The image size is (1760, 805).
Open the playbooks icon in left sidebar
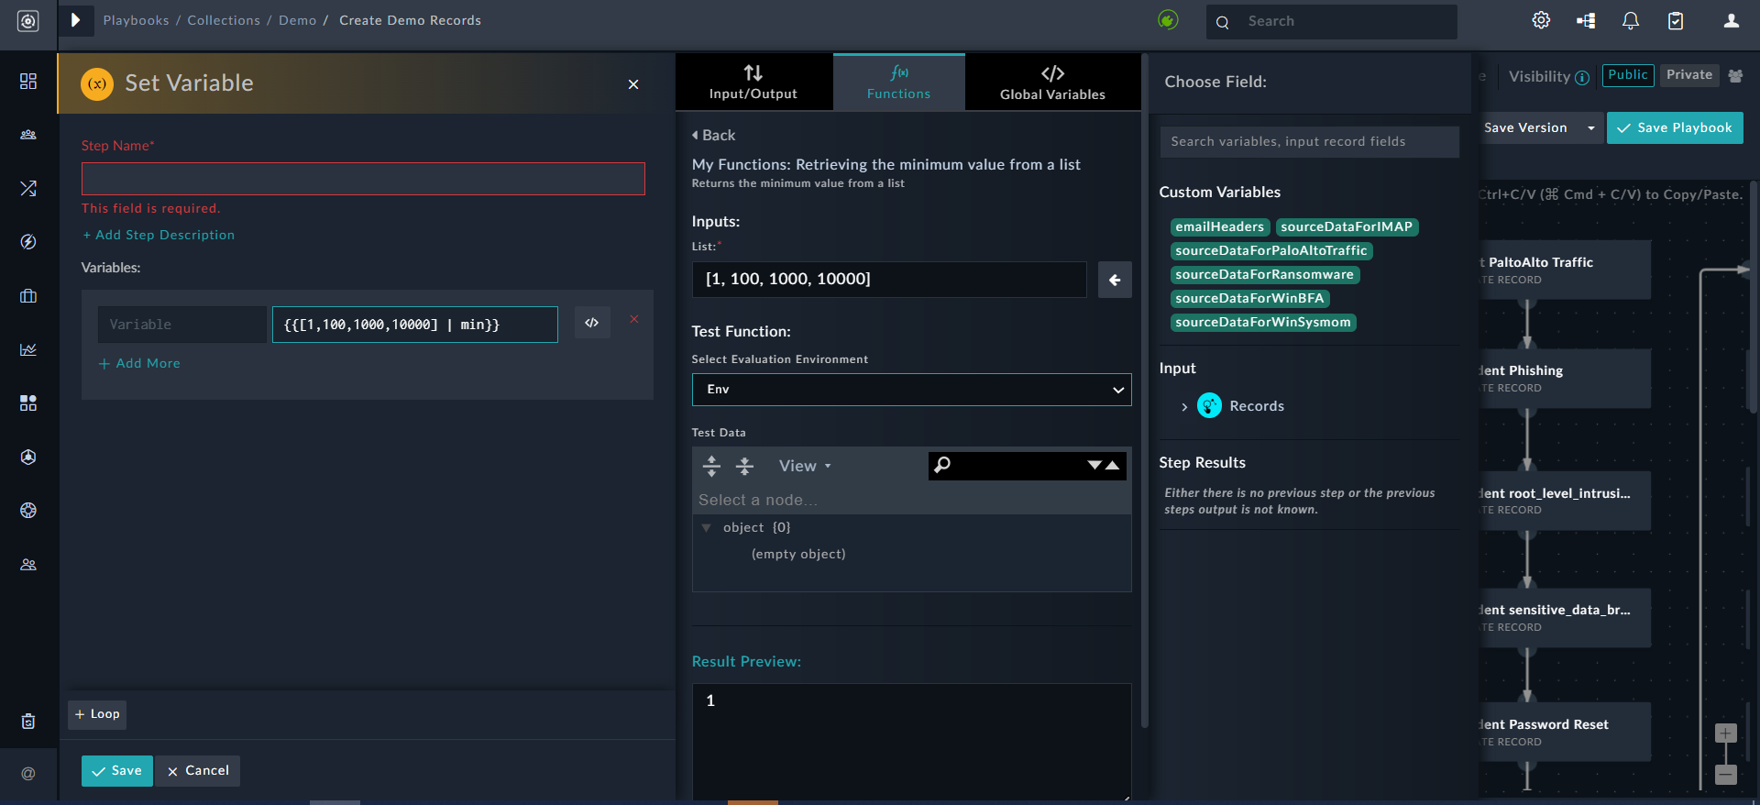coord(28,188)
